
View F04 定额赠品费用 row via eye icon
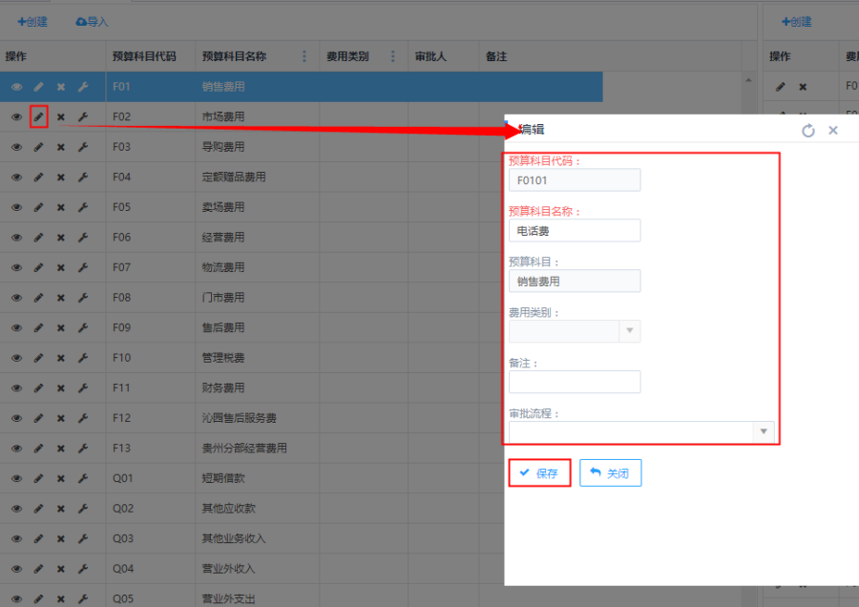[x=16, y=178]
